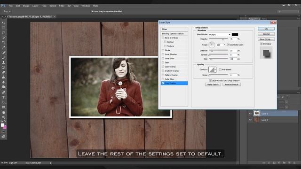Select the Spot Healing Brush tool

(3, 53)
